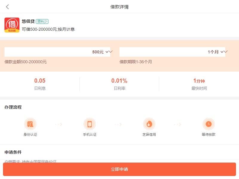Viewport: 239px width, 179px height.
Task: Tap the 悠借贷 app logo
Action: tap(12, 25)
